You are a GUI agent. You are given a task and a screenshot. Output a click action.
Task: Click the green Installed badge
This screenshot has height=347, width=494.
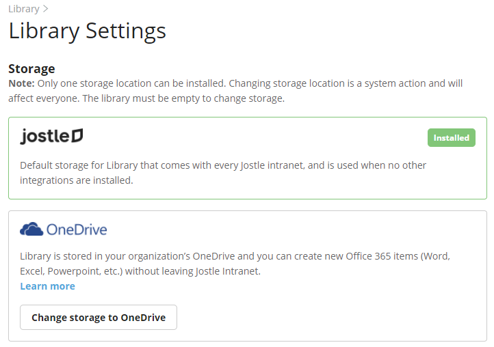[451, 137]
